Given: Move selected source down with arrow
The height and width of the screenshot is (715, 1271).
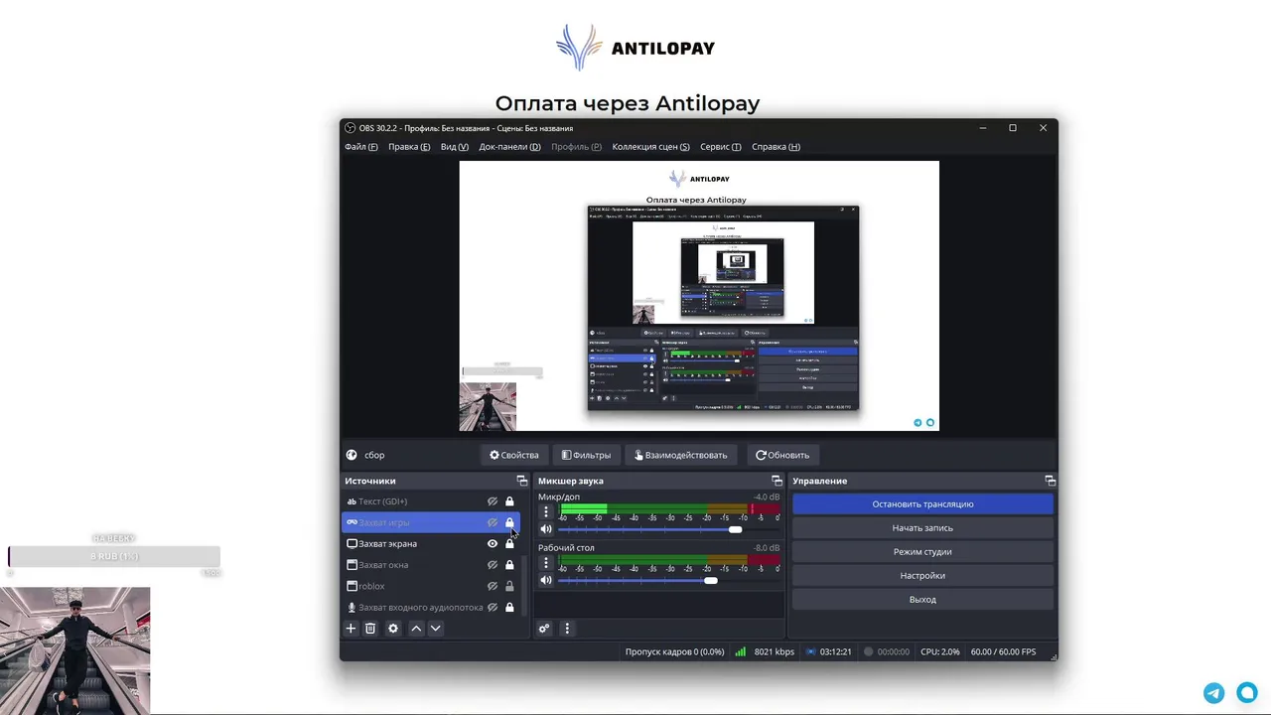Looking at the screenshot, I should (x=435, y=629).
